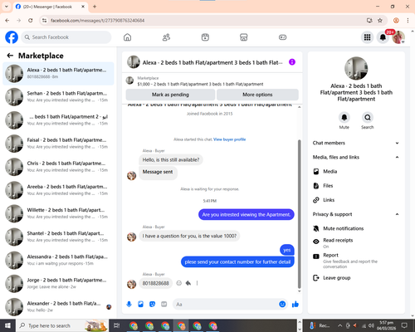Image resolution: width=415 pixels, height=332 pixels.
Task: Click Marketplace listing $1,000 banner
Action: pos(212,81)
